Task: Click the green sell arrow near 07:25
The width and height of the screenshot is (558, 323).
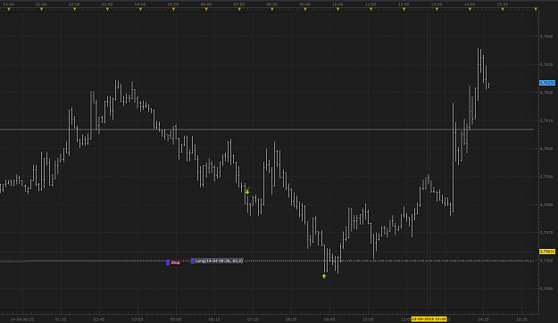Action: 247,192
